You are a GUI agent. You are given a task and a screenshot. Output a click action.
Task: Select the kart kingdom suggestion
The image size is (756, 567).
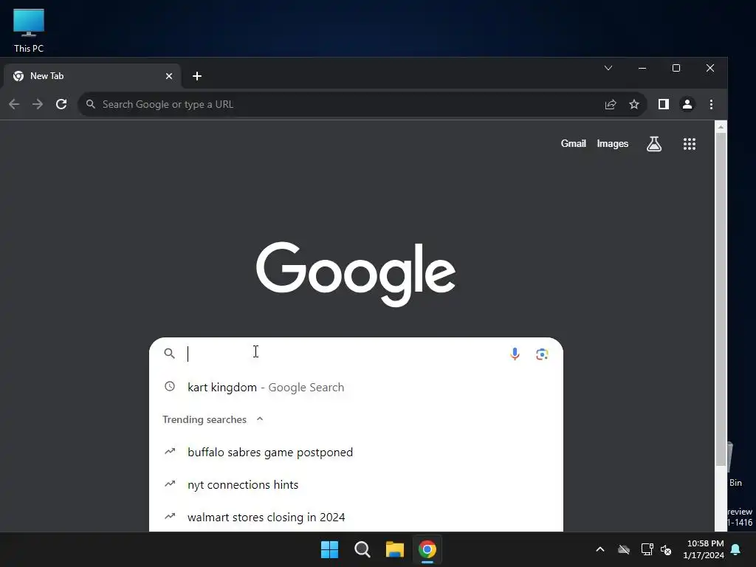356,387
